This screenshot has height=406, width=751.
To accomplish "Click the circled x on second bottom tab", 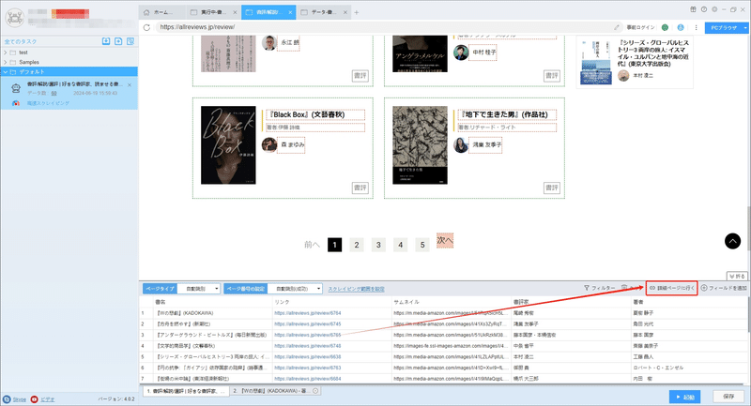I will pyautogui.click(x=315, y=391).
